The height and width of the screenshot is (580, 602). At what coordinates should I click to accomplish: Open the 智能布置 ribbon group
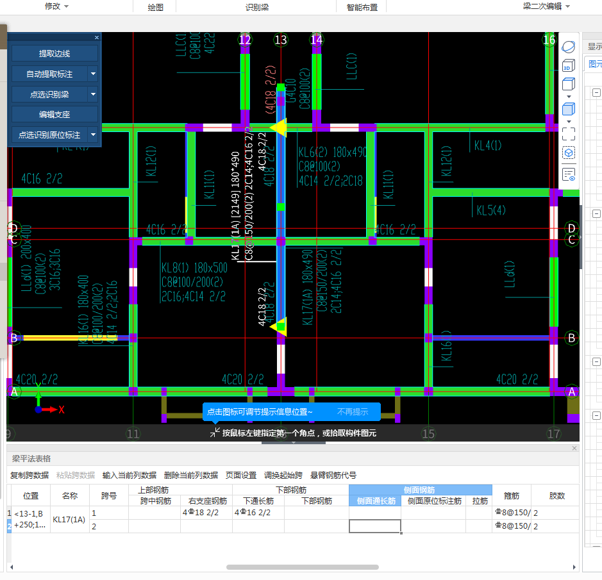(362, 7)
